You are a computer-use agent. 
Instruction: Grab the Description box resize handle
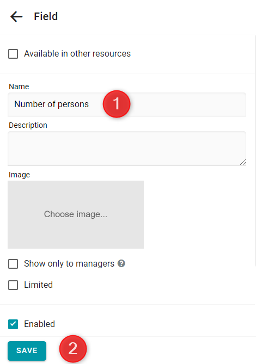click(243, 162)
